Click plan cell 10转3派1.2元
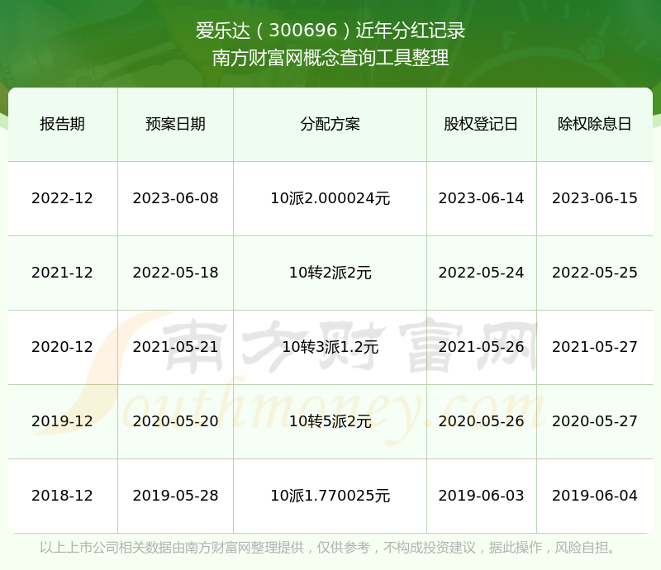This screenshot has height=570, width=661. point(330,347)
